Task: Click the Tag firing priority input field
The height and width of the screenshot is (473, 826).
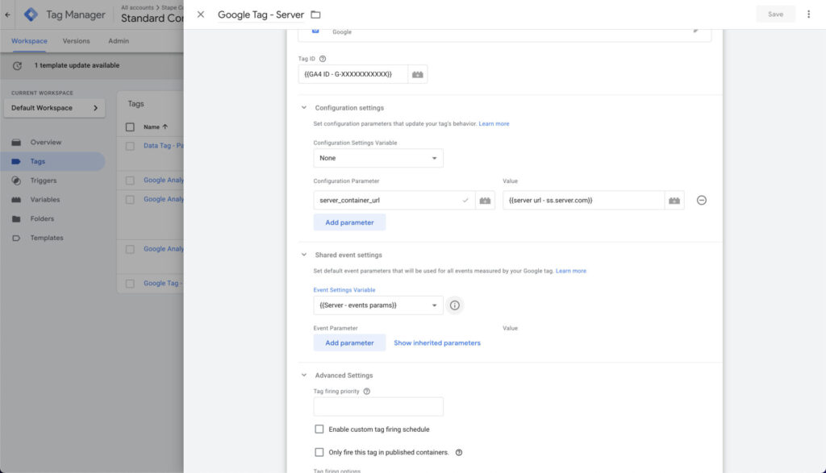Action: 378,407
